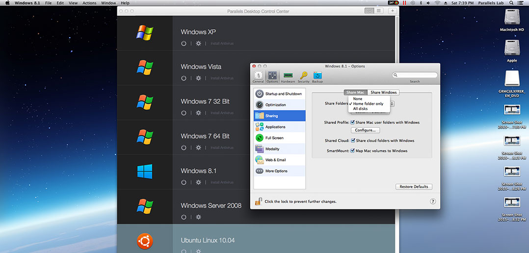
Task: Click the lock icon to prevent changes
Action: (x=258, y=201)
